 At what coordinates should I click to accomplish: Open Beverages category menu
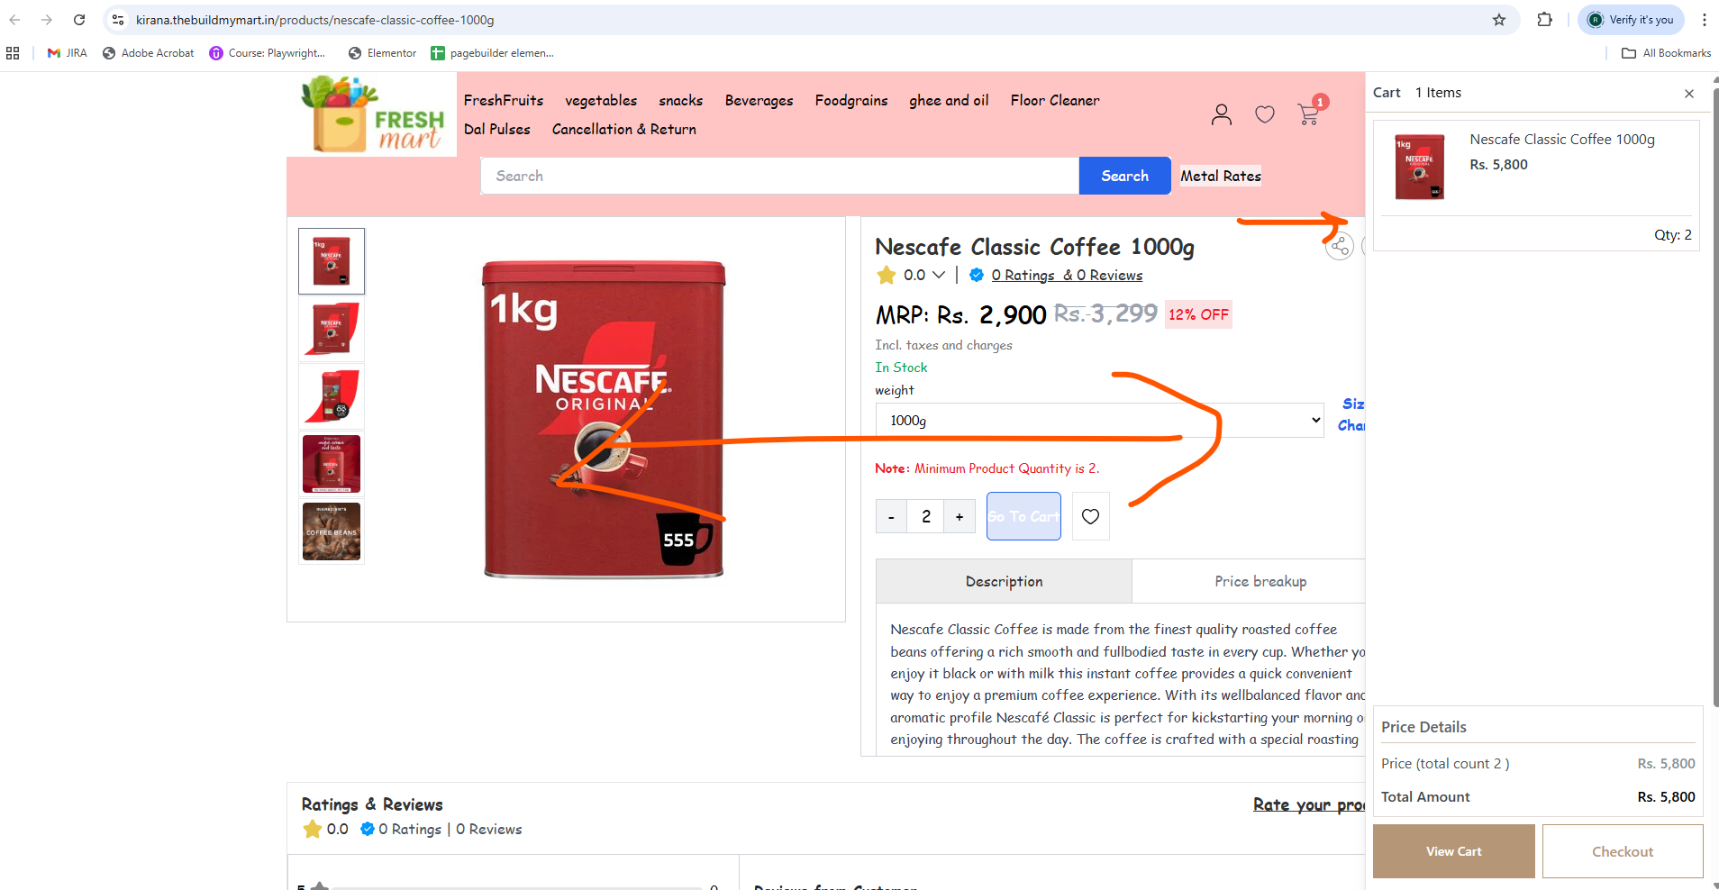pos(759,100)
